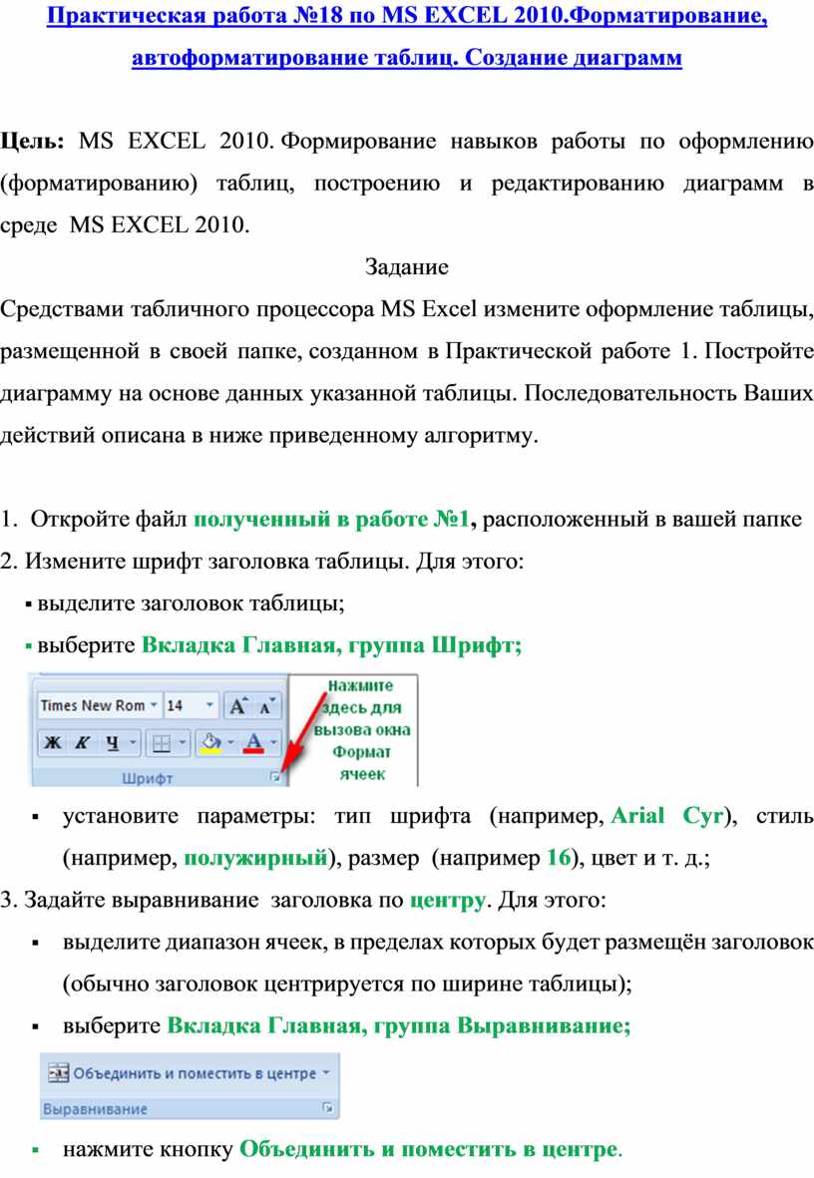Click the increase font size icon
The width and height of the screenshot is (814, 1178).
click(x=237, y=706)
